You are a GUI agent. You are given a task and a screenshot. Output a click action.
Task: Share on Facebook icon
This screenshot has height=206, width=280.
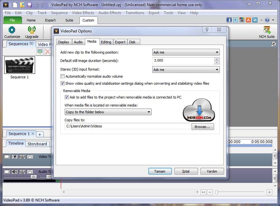[x=229, y=20]
